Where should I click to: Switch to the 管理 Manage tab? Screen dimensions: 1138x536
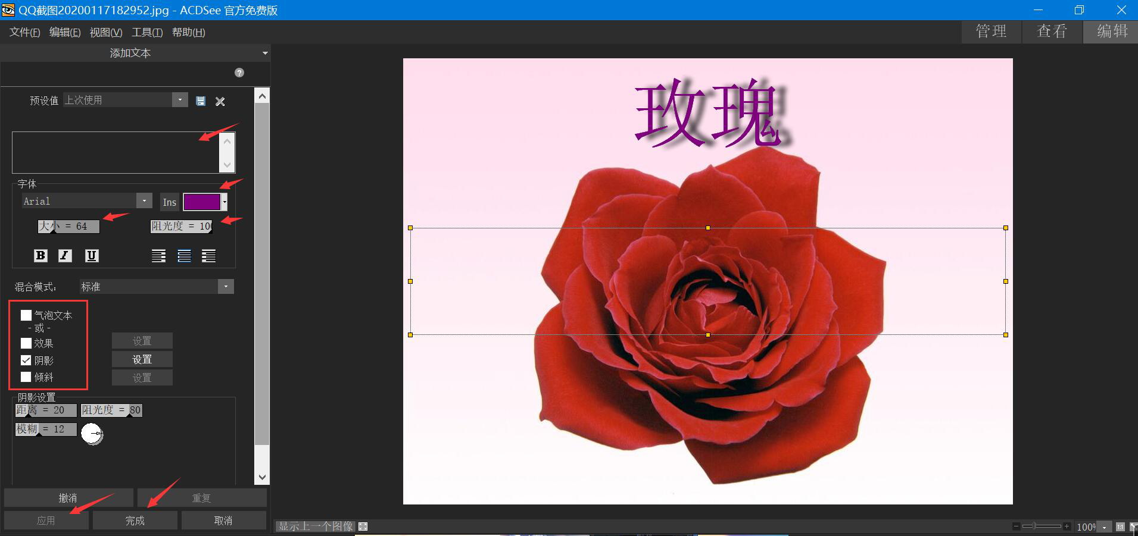(991, 32)
